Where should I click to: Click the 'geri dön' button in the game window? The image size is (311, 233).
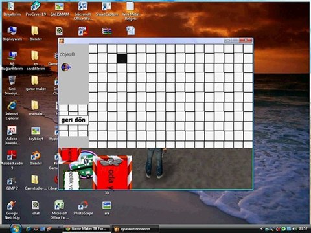pyautogui.click(x=73, y=120)
